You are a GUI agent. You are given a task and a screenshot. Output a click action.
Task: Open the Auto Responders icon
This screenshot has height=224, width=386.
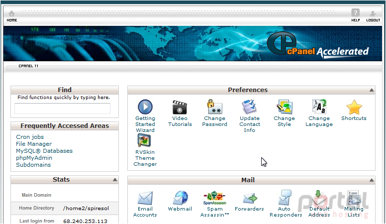click(x=285, y=198)
